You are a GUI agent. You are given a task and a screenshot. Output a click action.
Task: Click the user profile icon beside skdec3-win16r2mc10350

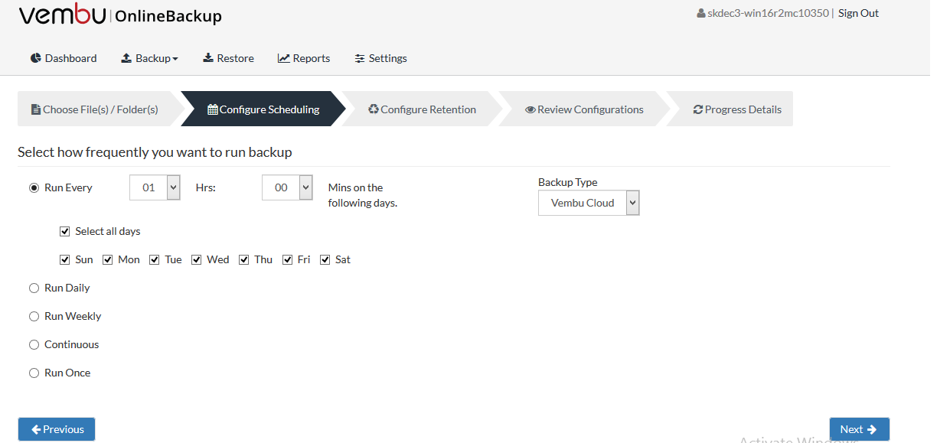[x=701, y=14]
